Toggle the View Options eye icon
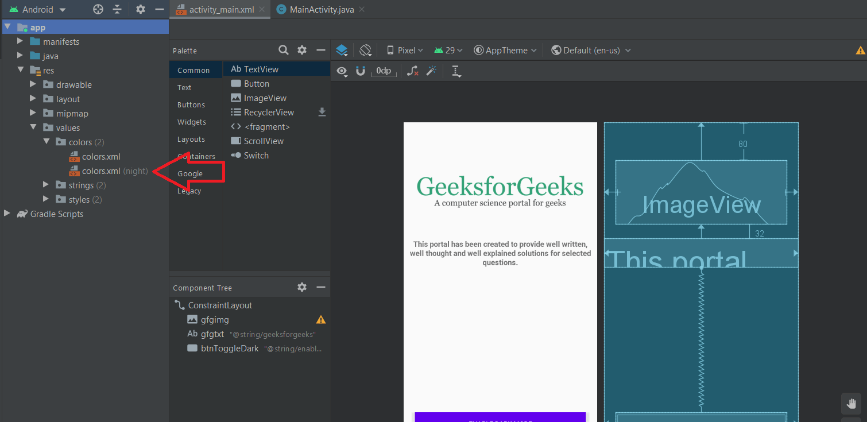Image resolution: width=867 pixels, height=422 pixels. (x=342, y=71)
